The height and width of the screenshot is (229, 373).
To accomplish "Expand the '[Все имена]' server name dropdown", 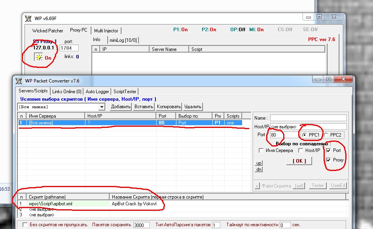I will point(102,107).
